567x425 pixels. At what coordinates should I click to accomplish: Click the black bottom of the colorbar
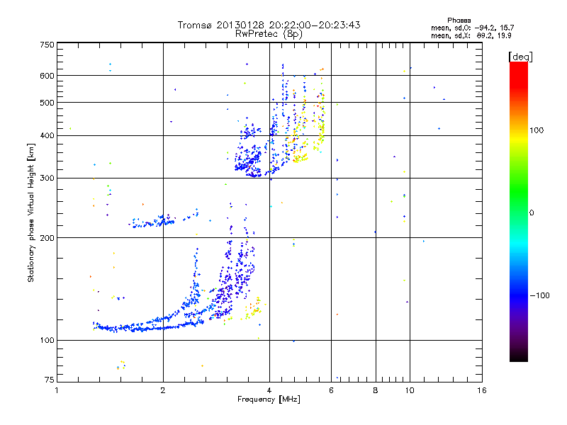(519, 356)
